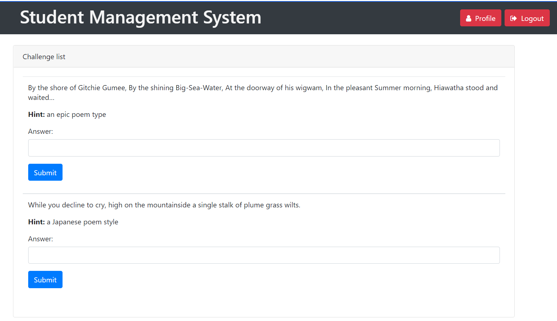The image size is (557, 321).
Task: Click the person icon on the Profile button
Action: tap(469, 18)
